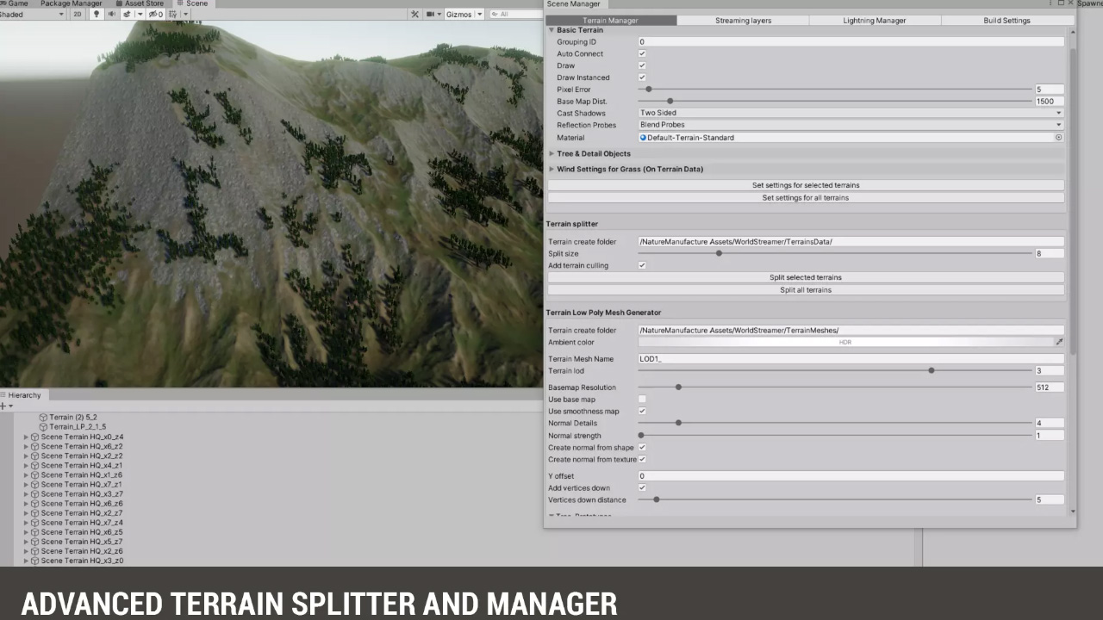Open component tools wrench icon
Image resolution: width=1103 pixels, height=620 pixels.
coord(414,14)
